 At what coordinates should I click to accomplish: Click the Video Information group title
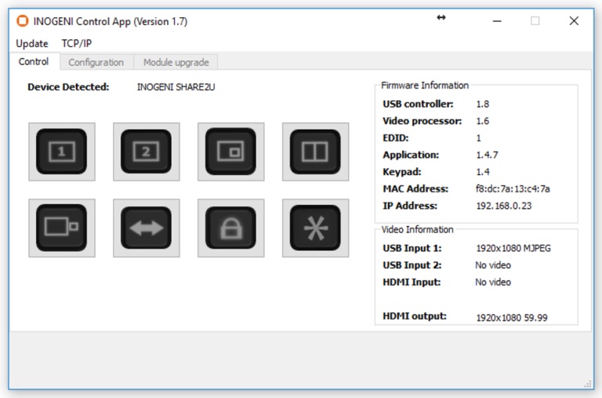tap(417, 229)
